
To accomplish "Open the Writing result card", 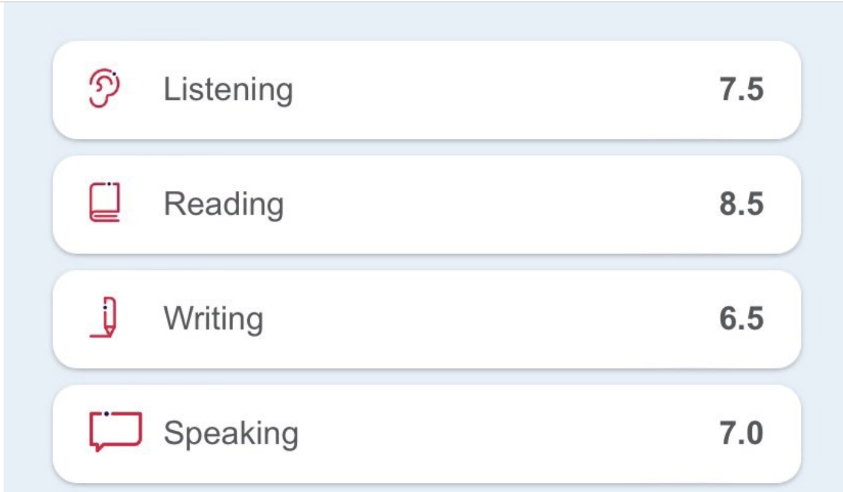I will click(x=426, y=319).
